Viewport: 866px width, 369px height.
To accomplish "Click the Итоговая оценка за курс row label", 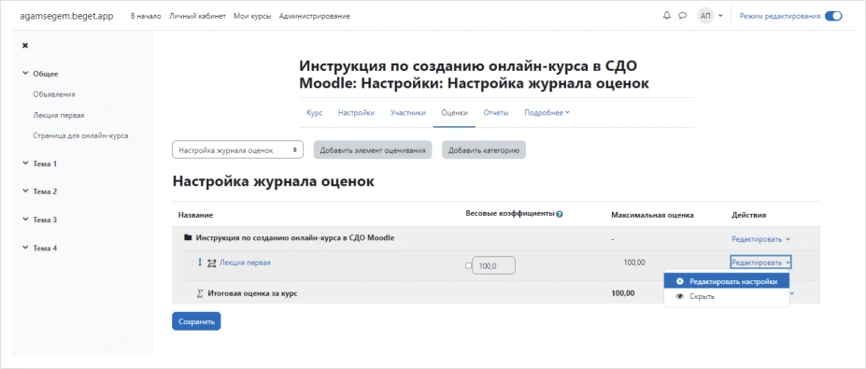I will tap(252, 294).
